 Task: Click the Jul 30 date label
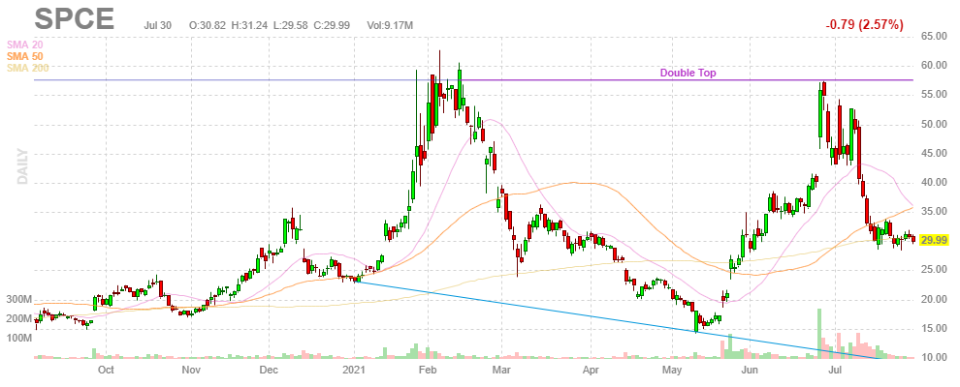pyautogui.click(x=159, y=25)
